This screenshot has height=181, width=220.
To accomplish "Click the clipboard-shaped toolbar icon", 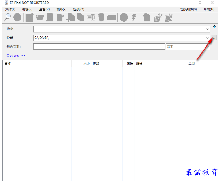I will 147,17.
